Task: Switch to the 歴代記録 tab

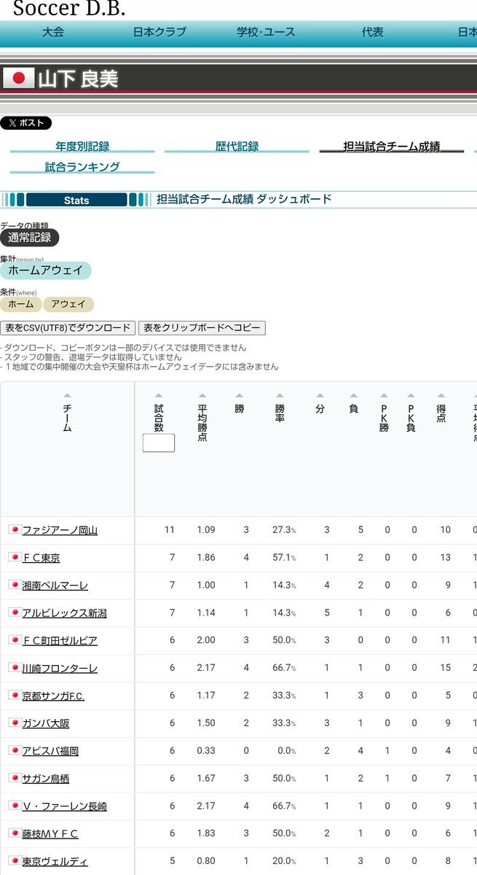Action: (237, 147)
